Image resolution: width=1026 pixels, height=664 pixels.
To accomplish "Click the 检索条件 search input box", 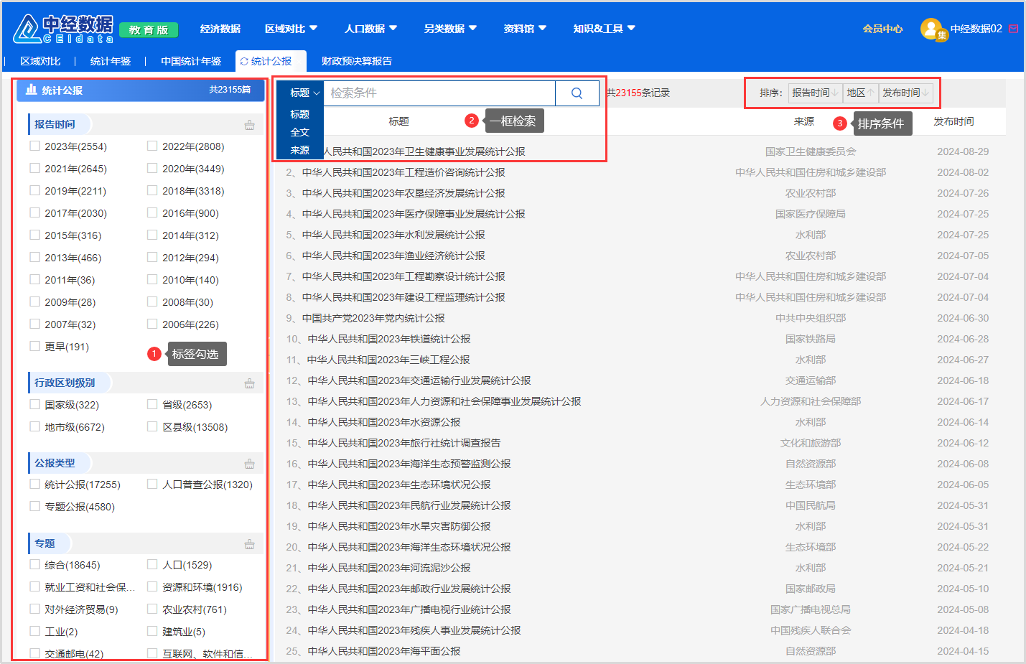I will point(439,93).
